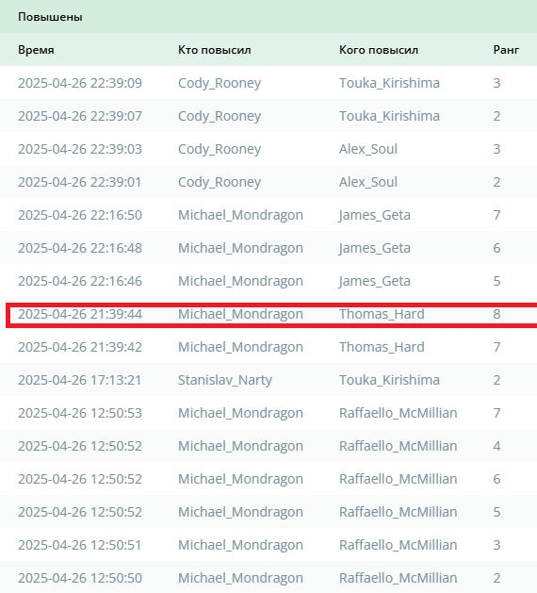Click Michael_Mondragon in the 22:16:46 row
This screenshot has width=537, height=593.
click(240, 281)
